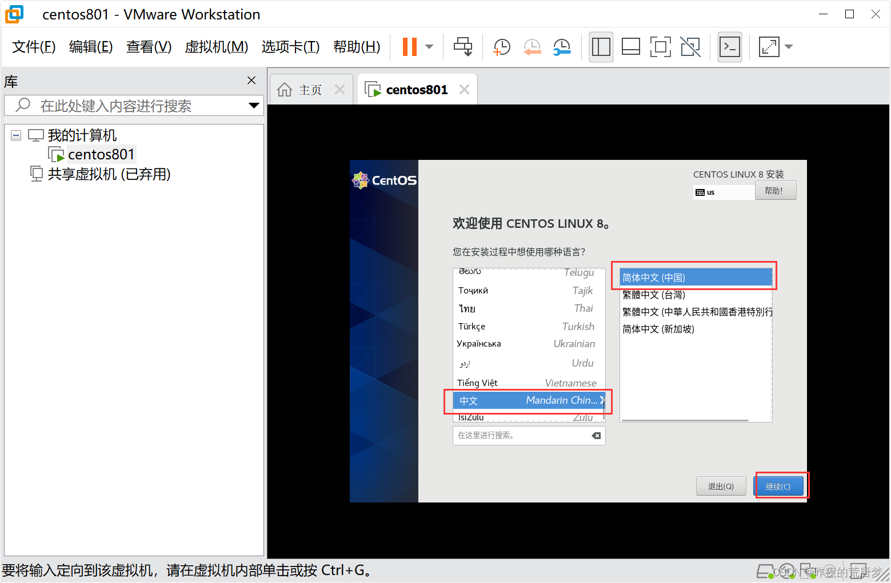
Task: Take a snapshot of the VM
Action: point(502,47)
